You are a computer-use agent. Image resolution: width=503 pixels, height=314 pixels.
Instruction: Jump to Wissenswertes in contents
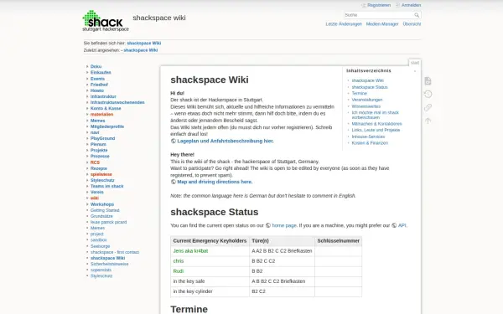click(366, 106)
